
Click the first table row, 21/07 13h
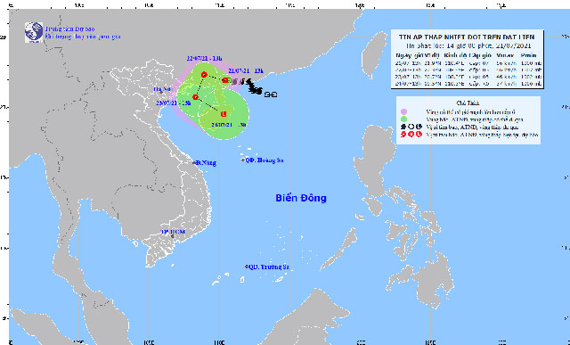pyautogui.click(x=469, y=63)
